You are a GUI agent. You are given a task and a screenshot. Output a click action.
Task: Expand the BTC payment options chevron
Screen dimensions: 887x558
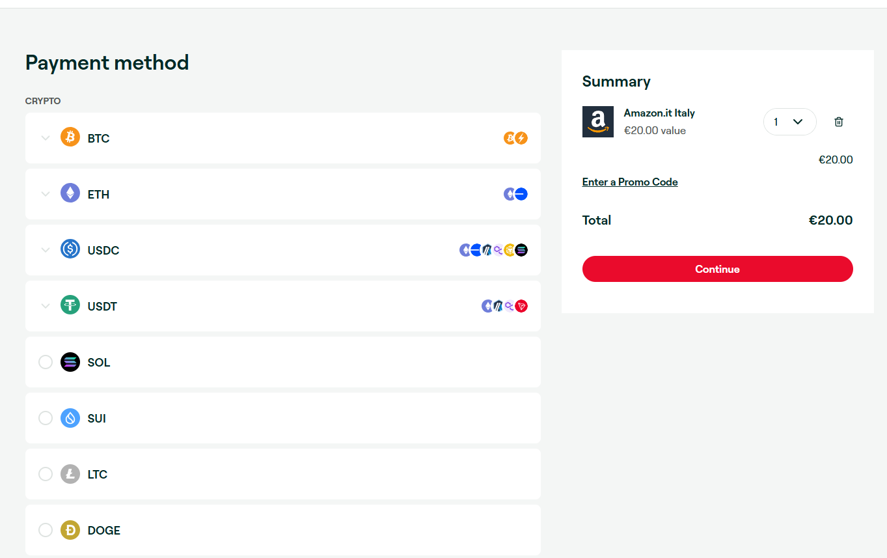[x=46, y=138]
